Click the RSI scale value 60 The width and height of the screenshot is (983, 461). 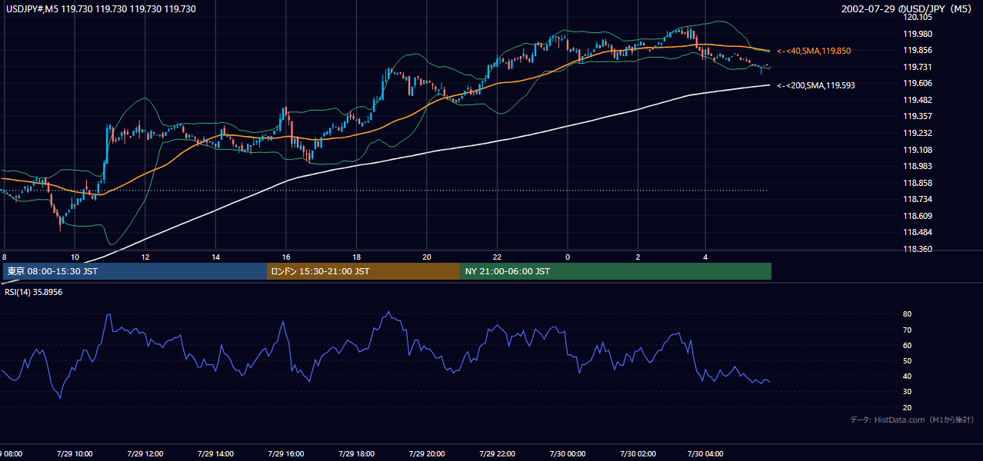click(x=908, y=345)
